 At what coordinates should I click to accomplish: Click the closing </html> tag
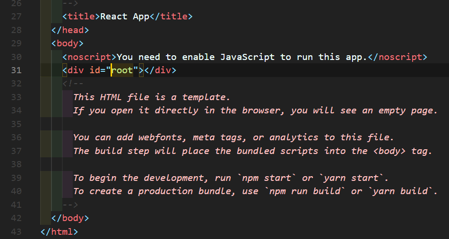point(59,231)
